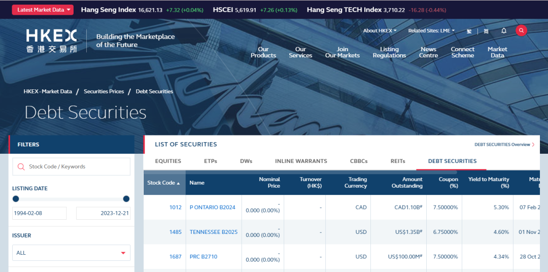
Task: Open About HKEX dropdown
Action: click(380, 31)
